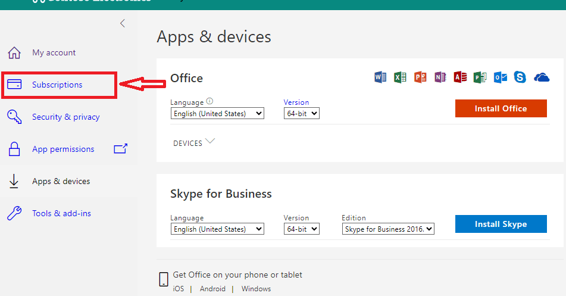Click the Office section heading
566x296 pixels.
(x=186, y=78)
